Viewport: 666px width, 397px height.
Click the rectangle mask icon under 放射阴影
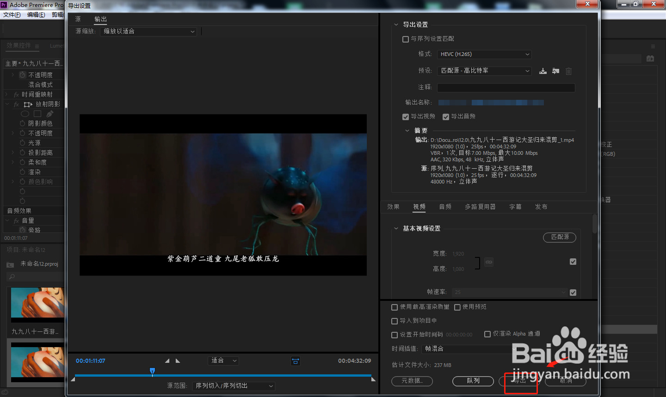37,114
